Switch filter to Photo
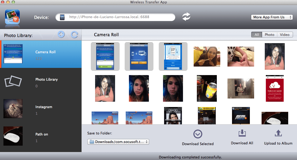 (x=270, y=35)
